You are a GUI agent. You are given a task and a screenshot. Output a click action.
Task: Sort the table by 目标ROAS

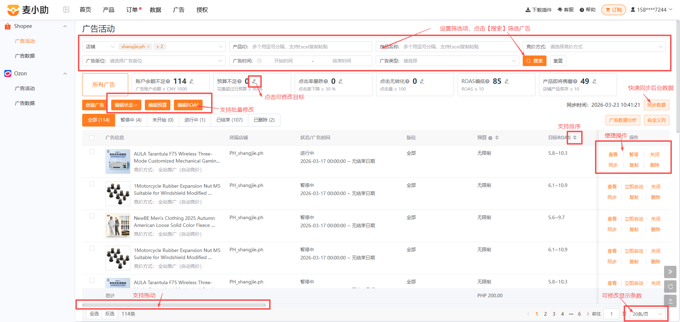point(575,137)
